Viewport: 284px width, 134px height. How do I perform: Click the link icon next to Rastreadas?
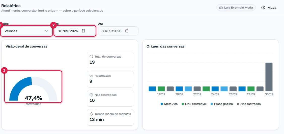[91, 76]
